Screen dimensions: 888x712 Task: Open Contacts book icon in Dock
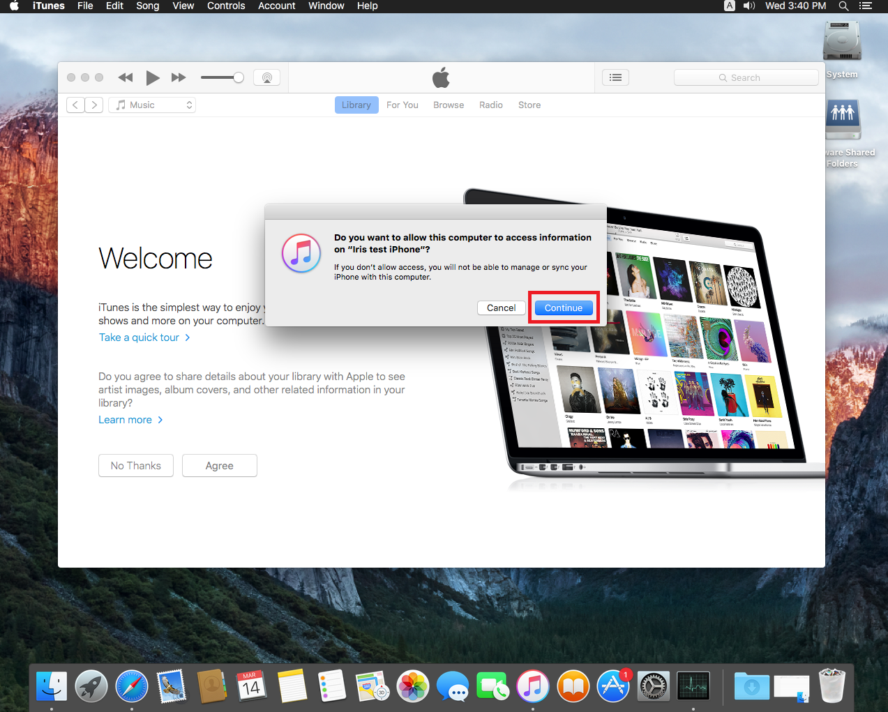pos(212,686)
